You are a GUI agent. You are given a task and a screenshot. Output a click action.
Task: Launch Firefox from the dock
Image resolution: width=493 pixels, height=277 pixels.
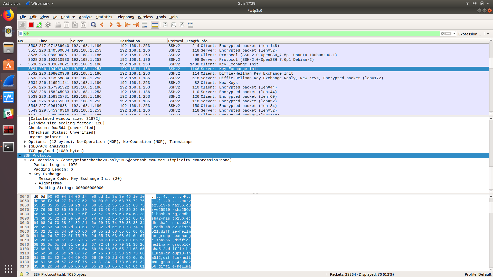coord(8,15)
